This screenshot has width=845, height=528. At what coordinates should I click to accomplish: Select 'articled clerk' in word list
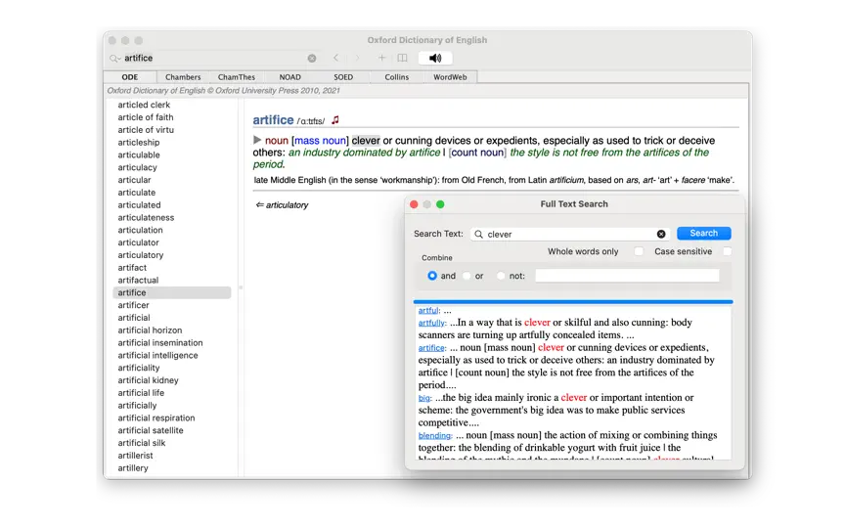tap(144, 105)
